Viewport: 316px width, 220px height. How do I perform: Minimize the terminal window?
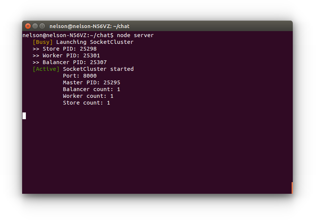click(x=35, y=26)
